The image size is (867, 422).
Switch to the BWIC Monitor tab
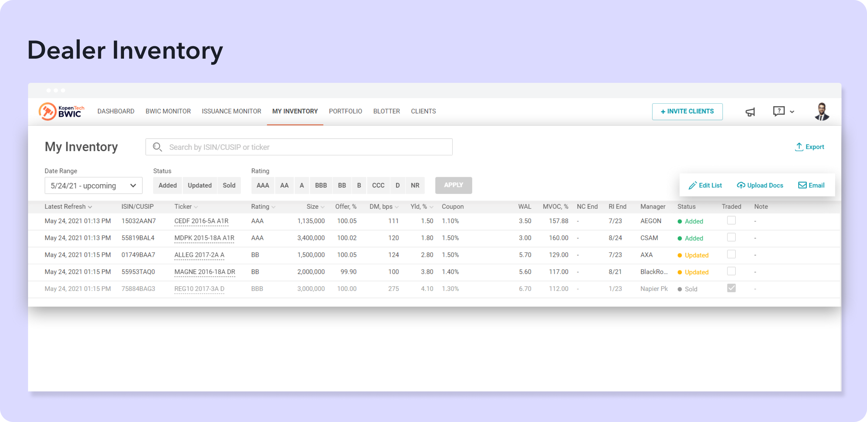click(x=168, y=111)
